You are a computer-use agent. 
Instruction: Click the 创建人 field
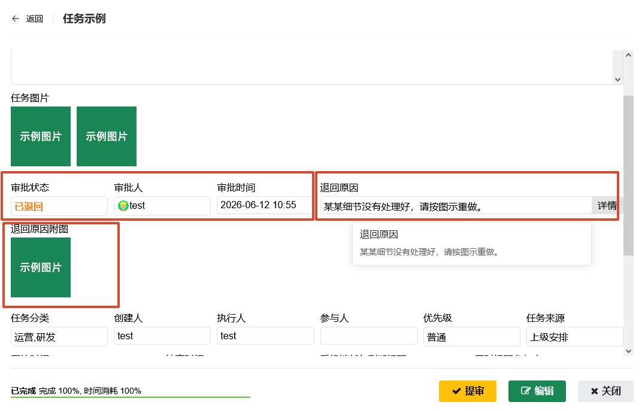tap(162, 336)
